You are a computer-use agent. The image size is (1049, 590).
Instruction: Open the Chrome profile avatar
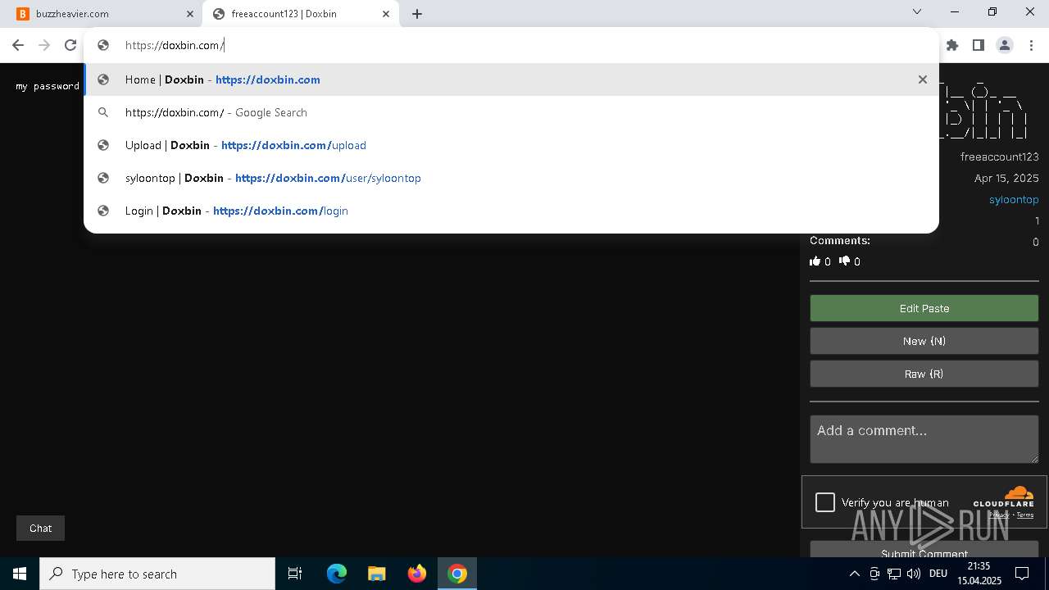click(x=1005, y=45)
